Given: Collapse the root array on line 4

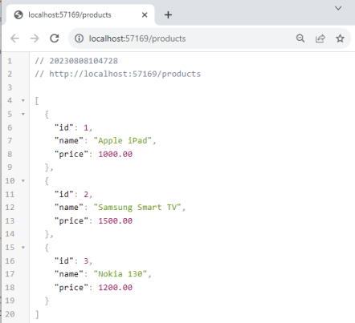Looking at the screenshot, I should pyautogui.click(x=23, y=101).
